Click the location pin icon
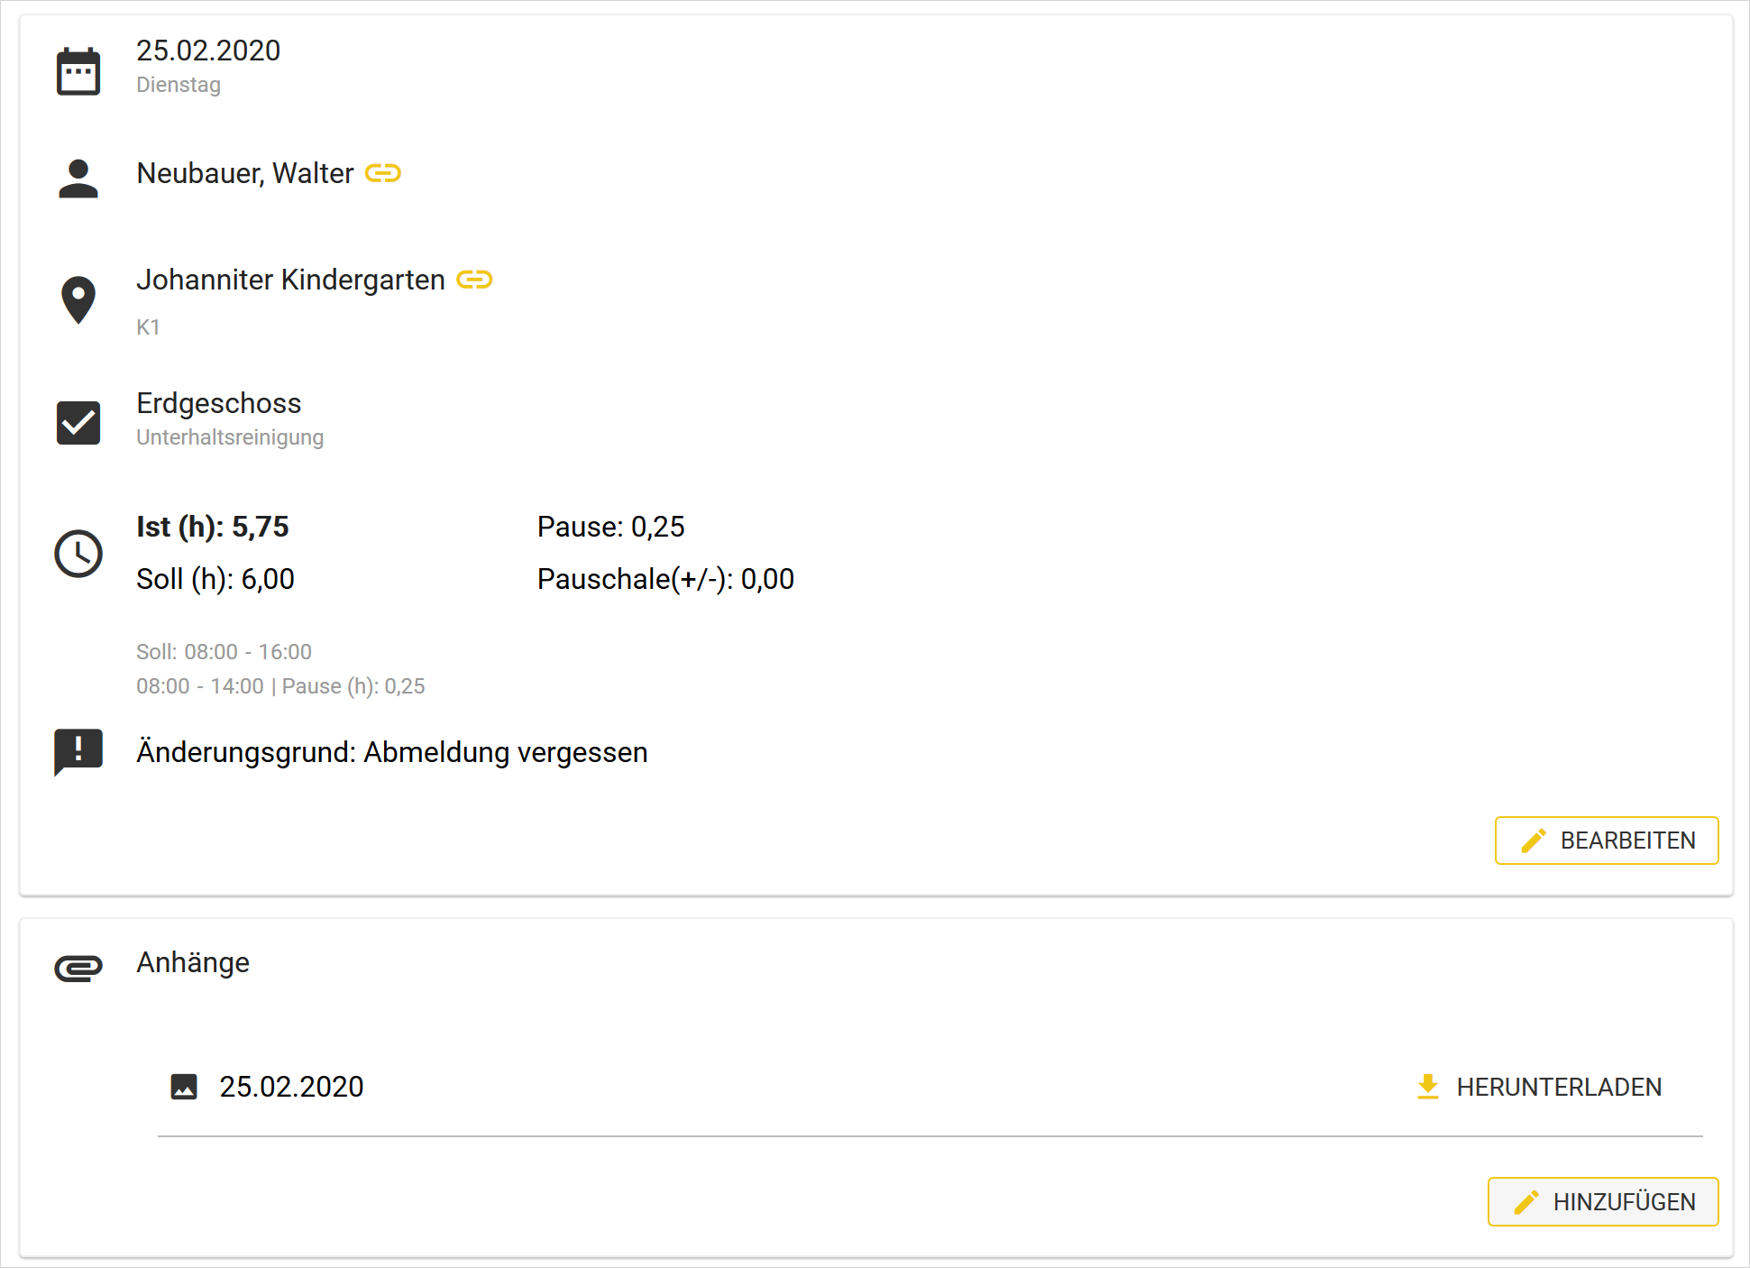The image size is (1750, 1268). (x=78, y=299)
